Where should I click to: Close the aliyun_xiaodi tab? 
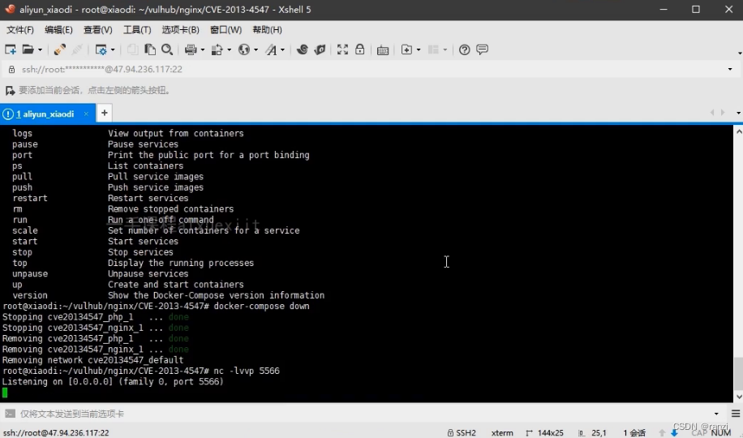click(x=86, y=114)
